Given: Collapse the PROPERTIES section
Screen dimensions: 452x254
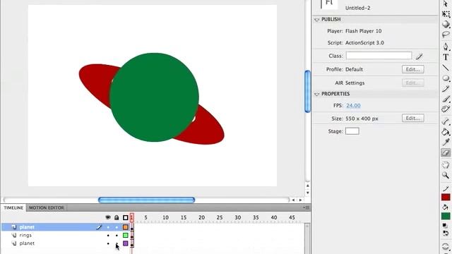Looking at the screenshot, I should pyautogui.click(x=317, y=94).
